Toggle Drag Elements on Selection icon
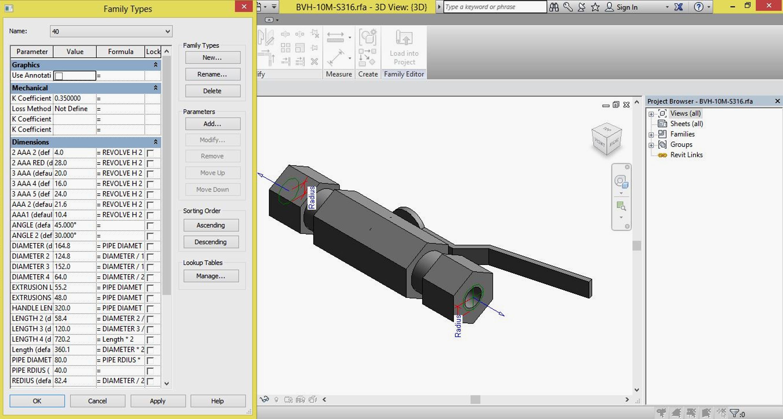783x419 pixels. 722,413
